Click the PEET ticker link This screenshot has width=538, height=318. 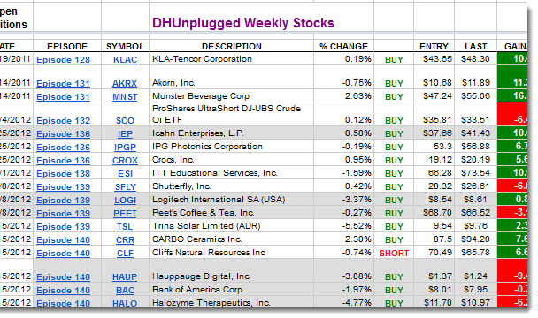click(125, 214)
